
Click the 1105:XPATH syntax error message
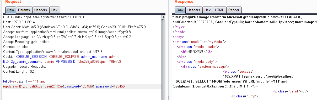pyautogui.click(x=258, y=76)
